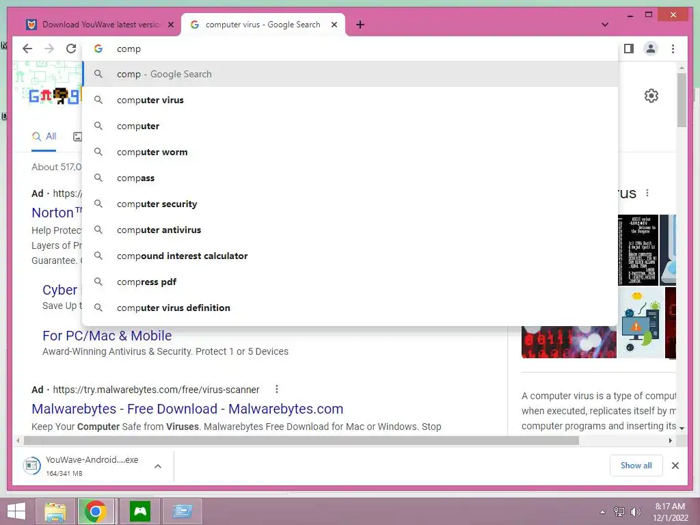Click the scroll-up arrow of page scrollbar
Screen dimensions: 700x525
tap(682, 68)
